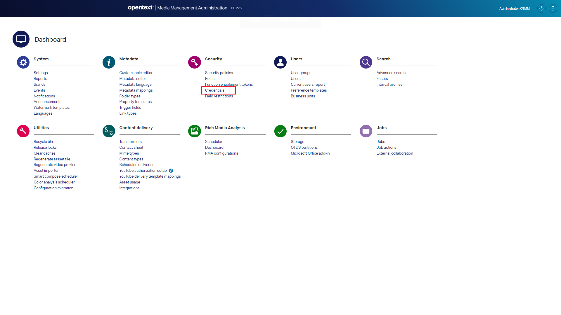Click the Environment checkmark icon

pos(280,131)
